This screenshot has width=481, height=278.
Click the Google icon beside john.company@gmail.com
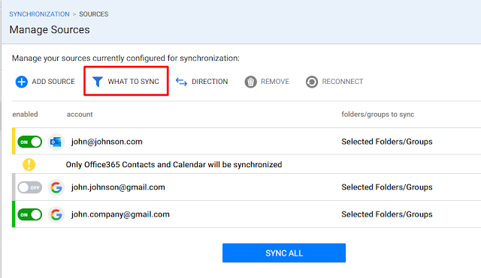tap(56, 215)
